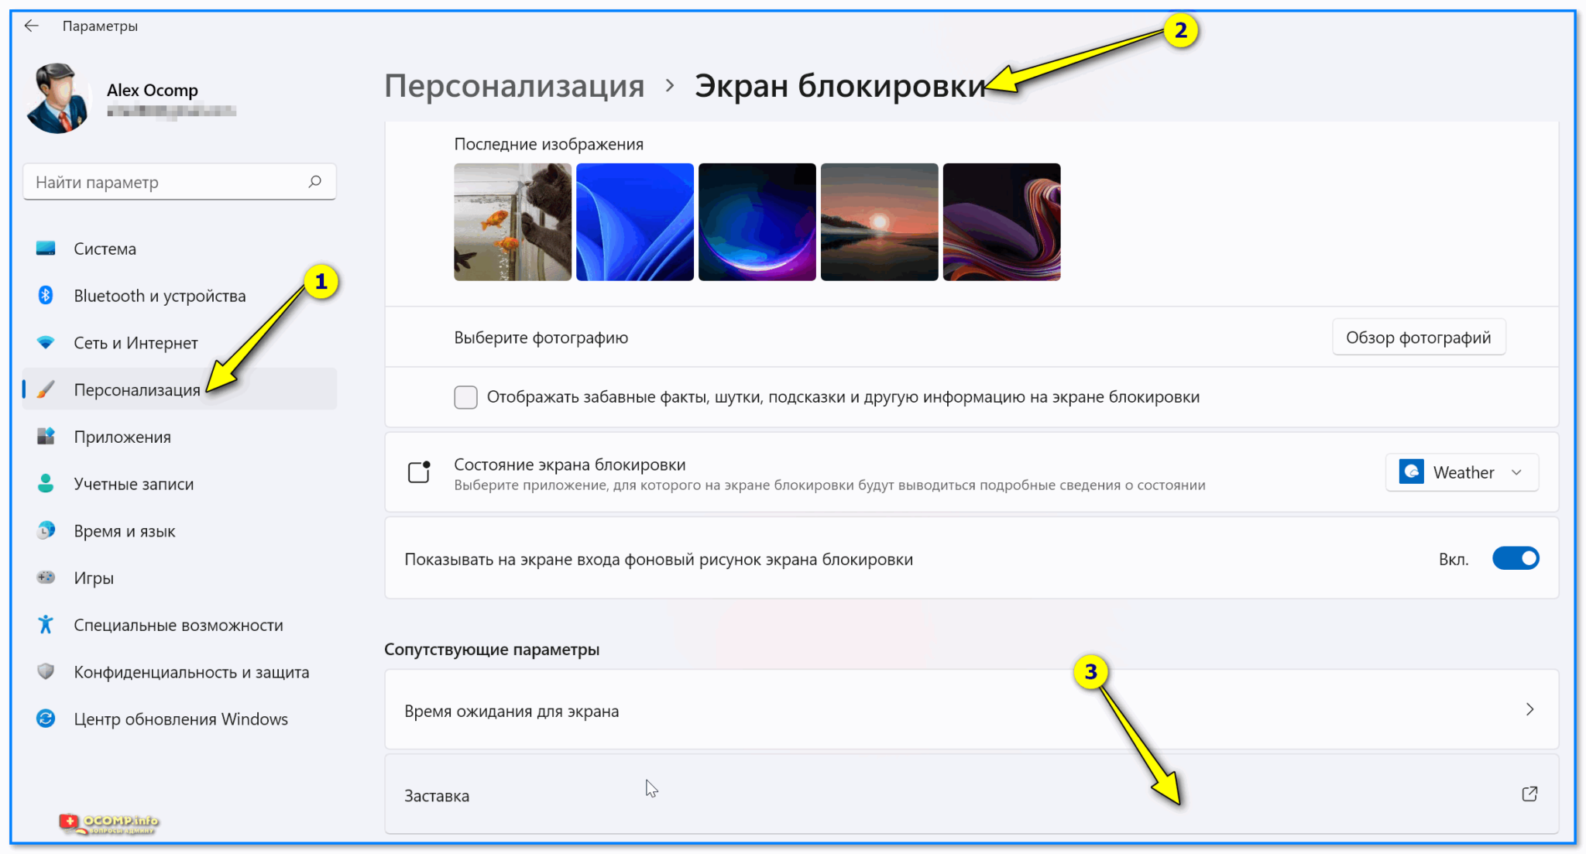Click the back arrow navigation button
Screen dimensions: 1586x854
pyautogui.click(x=33, y=26)
